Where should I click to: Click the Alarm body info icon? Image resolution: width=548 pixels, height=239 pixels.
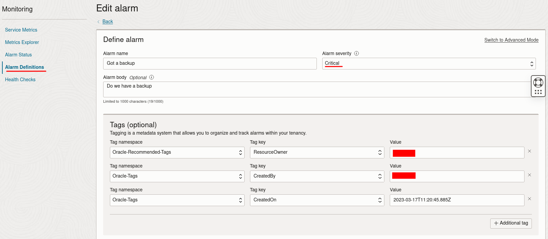coord(152,77)
